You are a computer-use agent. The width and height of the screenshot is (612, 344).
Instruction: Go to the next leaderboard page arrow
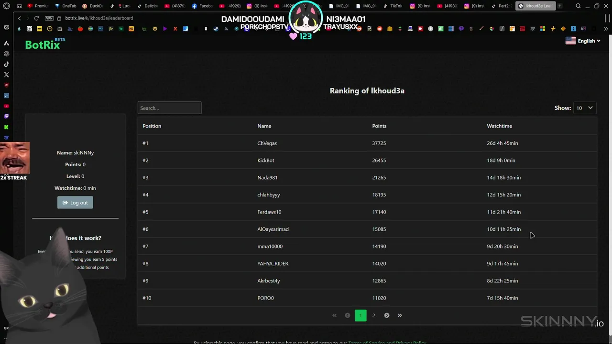pos(387,315)
